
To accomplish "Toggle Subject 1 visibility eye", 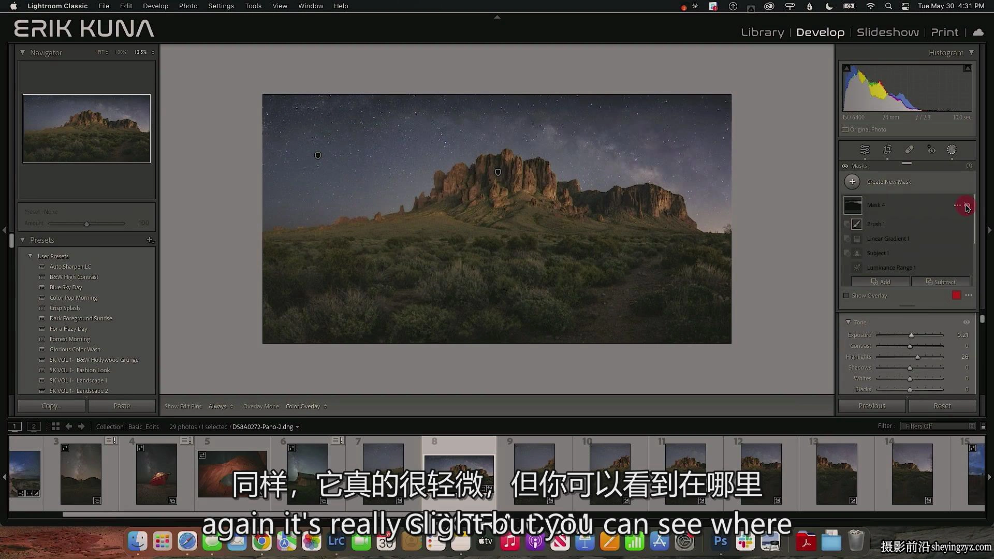I will (847, 253).
